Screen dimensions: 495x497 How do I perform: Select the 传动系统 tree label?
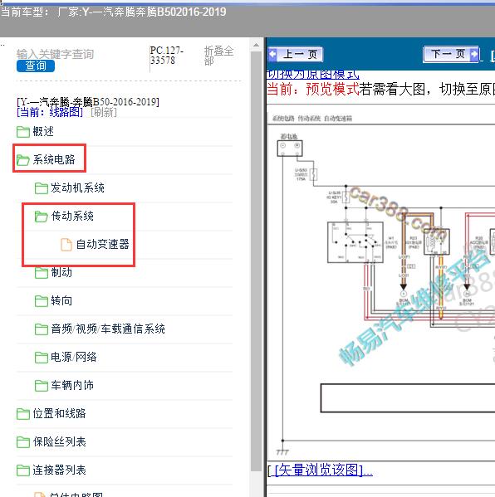[x=72, y=217]
